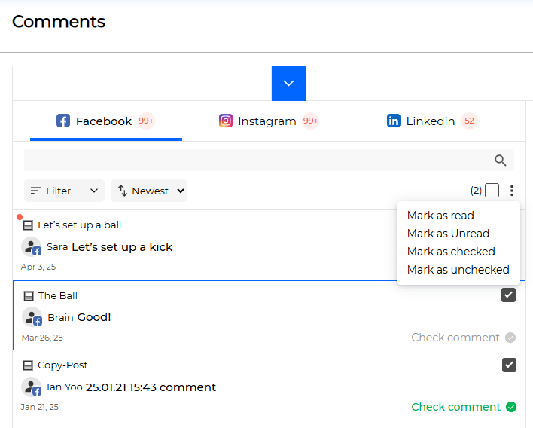The height and width of the screenshot is (428, 533).
Task: Click the magnifier search icon
Action: [500, 160]
